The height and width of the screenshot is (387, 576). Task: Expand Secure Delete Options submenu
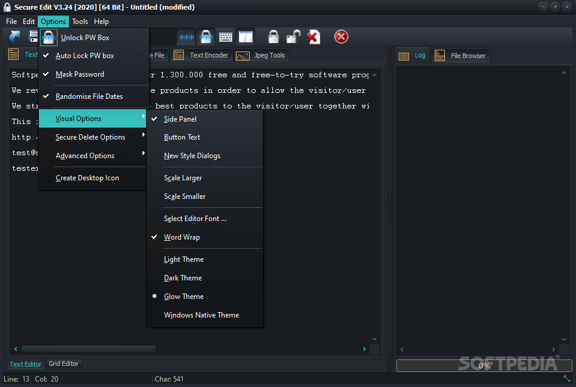pos(93,137)
